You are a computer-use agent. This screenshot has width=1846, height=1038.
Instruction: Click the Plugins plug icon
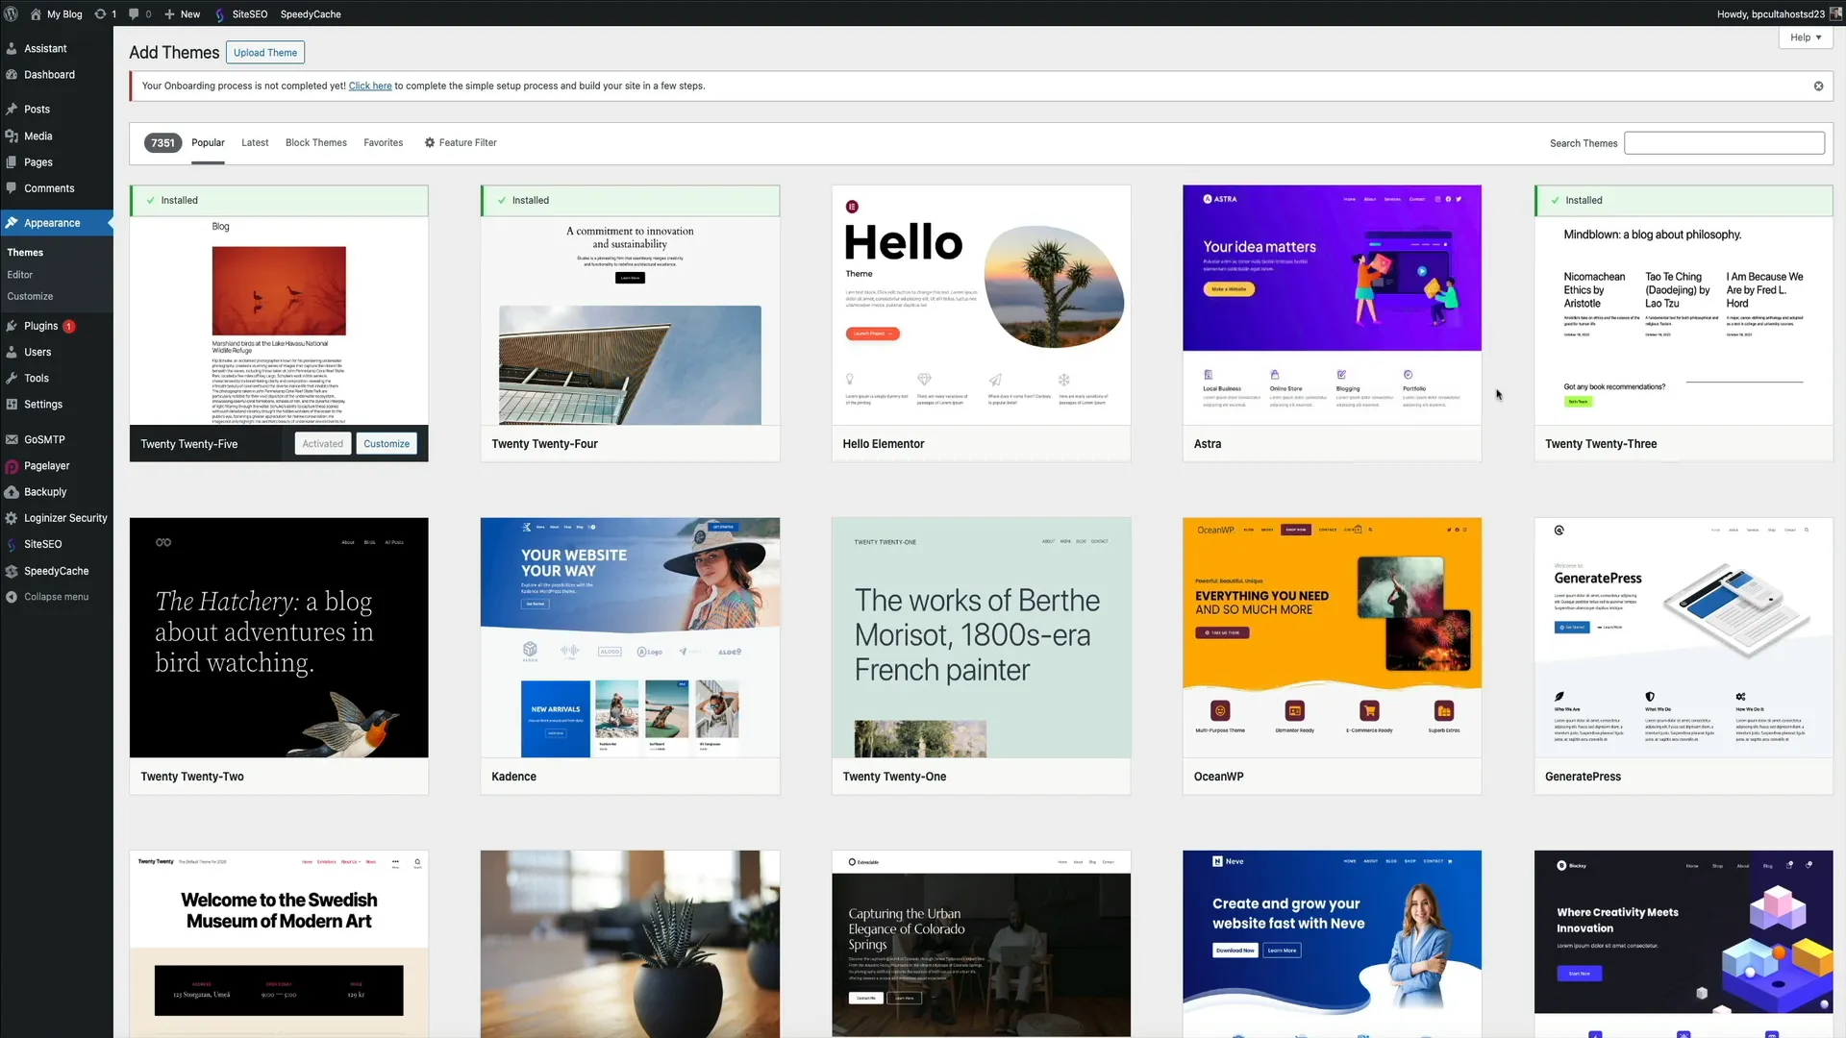[x=12, y=326]
